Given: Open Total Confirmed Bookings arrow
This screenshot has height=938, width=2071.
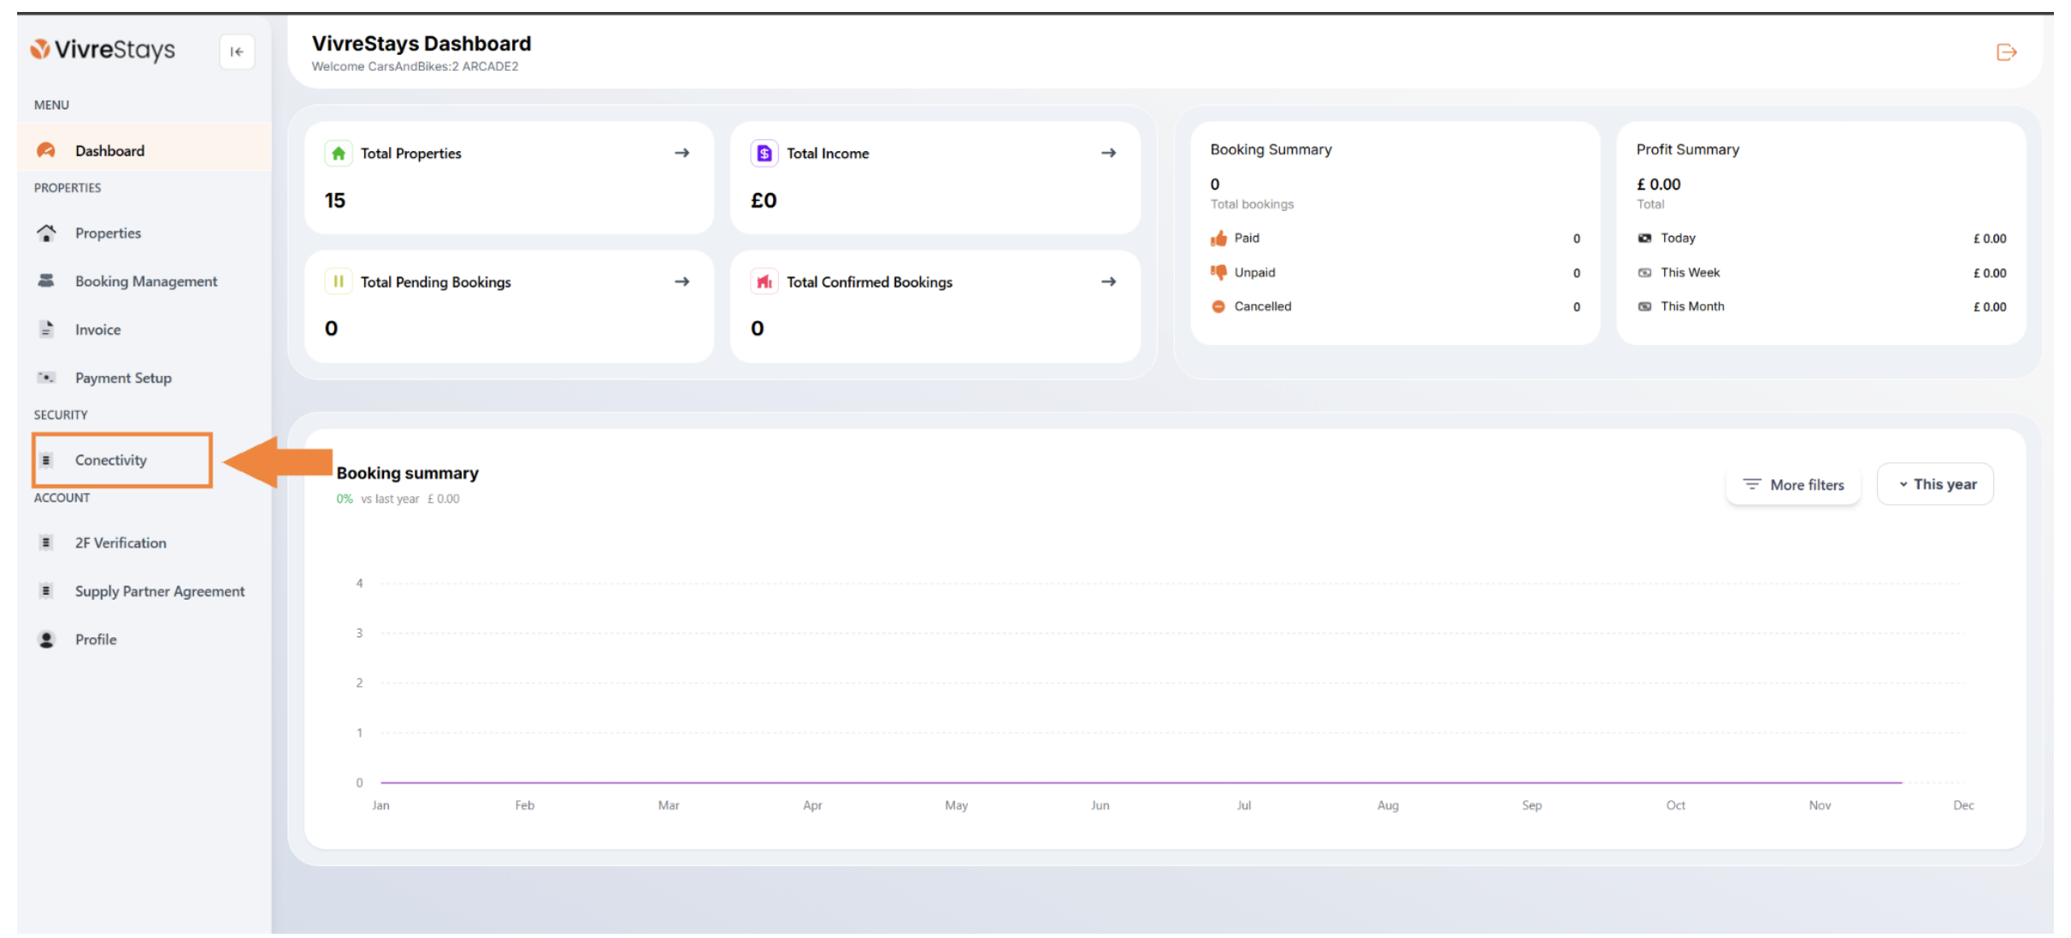Looking at the screenshot, I should tap(1108, 281).
